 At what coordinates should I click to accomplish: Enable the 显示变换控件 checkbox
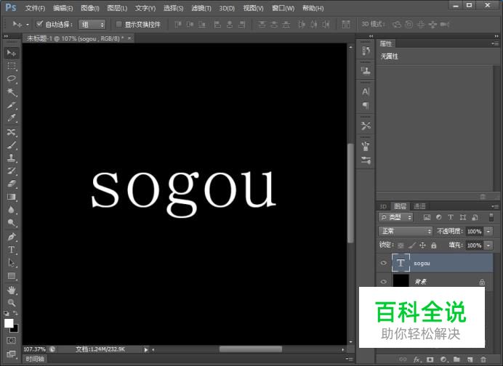coord(118,24)
